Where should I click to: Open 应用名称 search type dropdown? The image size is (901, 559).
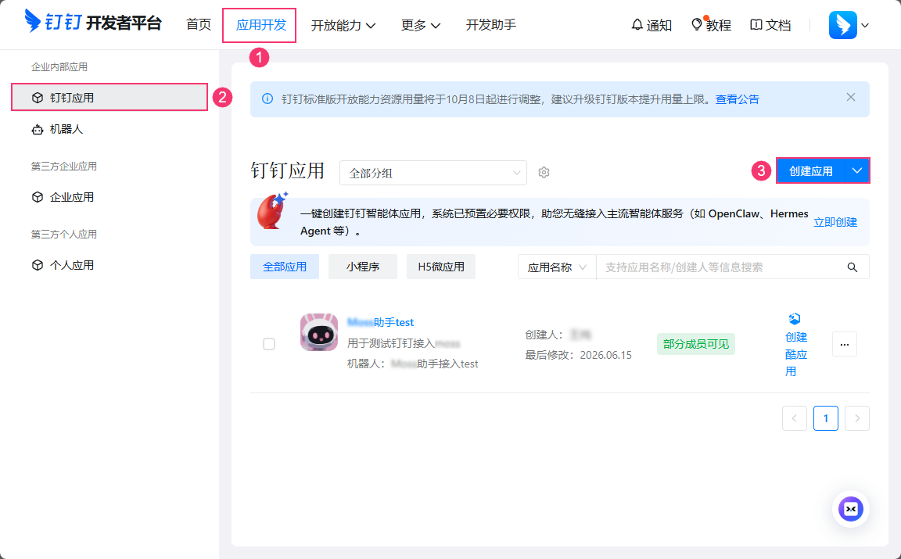click(557, 267)
